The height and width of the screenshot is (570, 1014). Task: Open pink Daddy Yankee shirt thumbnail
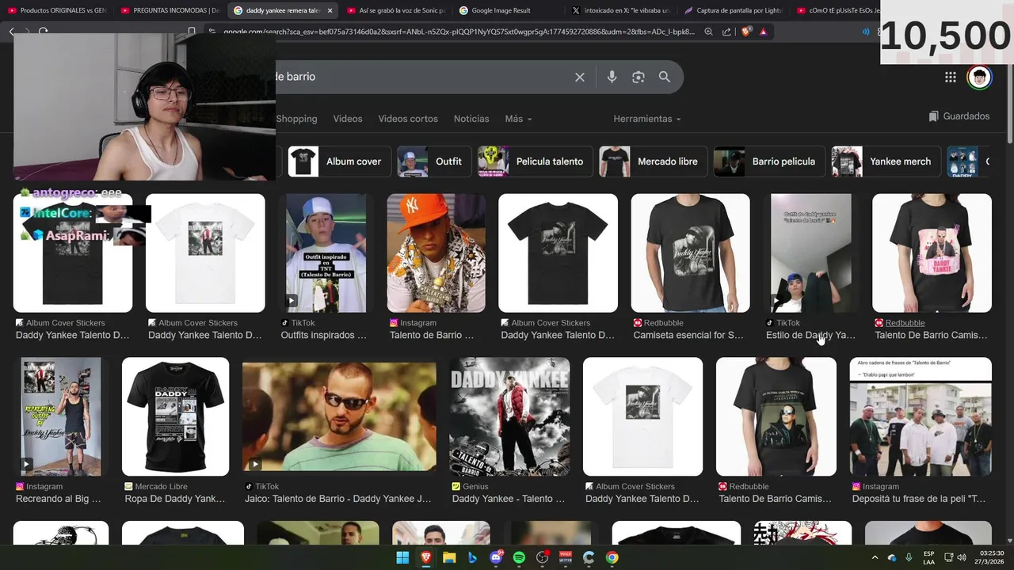[932, 253]
